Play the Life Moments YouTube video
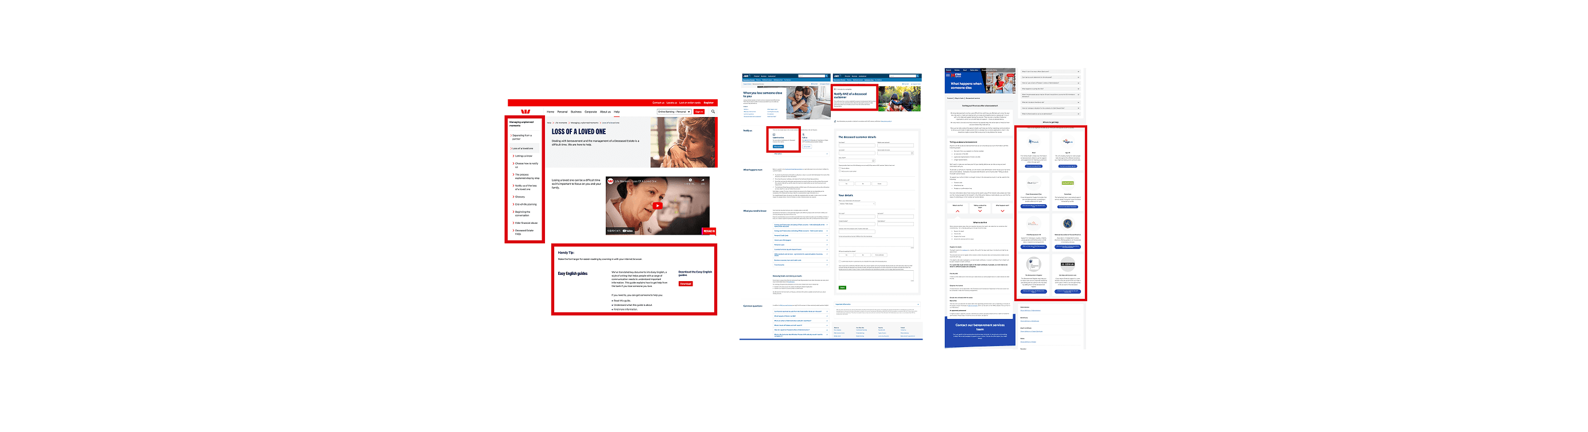This screenshot has height=432, width=1588. click(658, 206)
